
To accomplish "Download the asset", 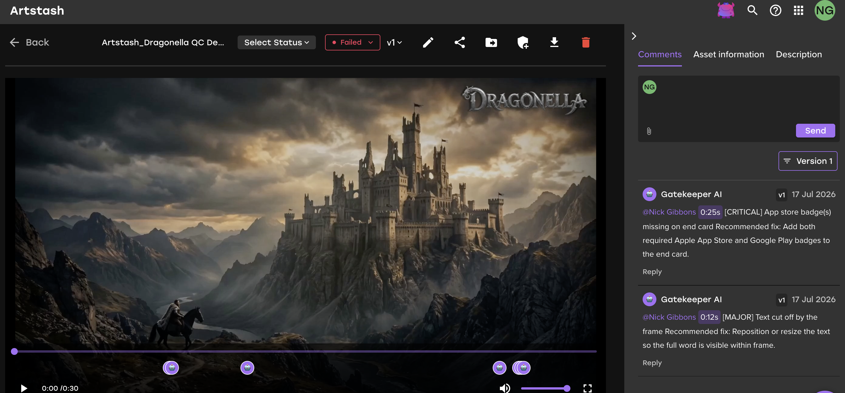I will [554, 42].
